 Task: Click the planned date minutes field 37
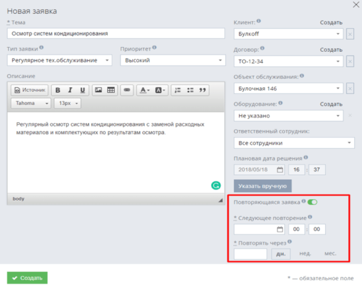tap(317, 170)
